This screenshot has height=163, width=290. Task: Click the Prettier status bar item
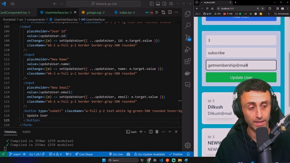(176, 154)
